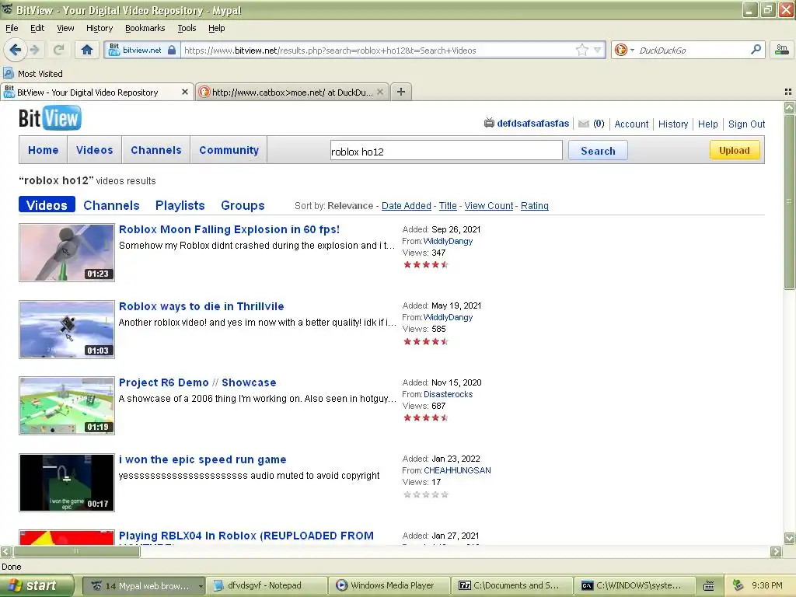Click the vertical scrollbar down arrow

pyautogui.click(x=789, y=538)
